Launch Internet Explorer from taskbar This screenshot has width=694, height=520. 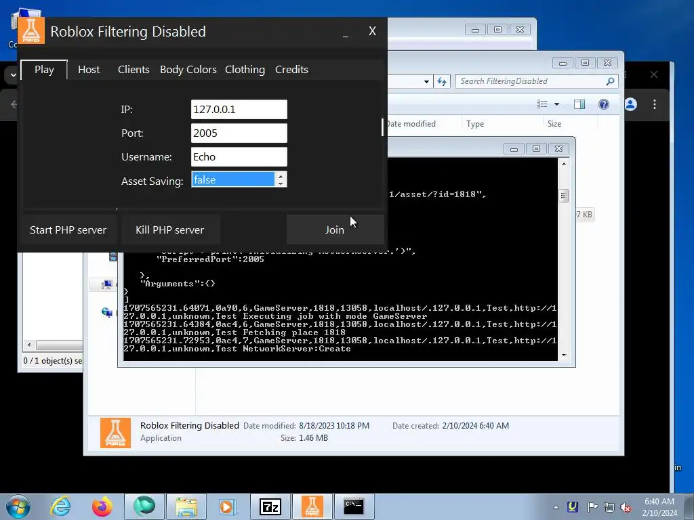pos(60,506)
